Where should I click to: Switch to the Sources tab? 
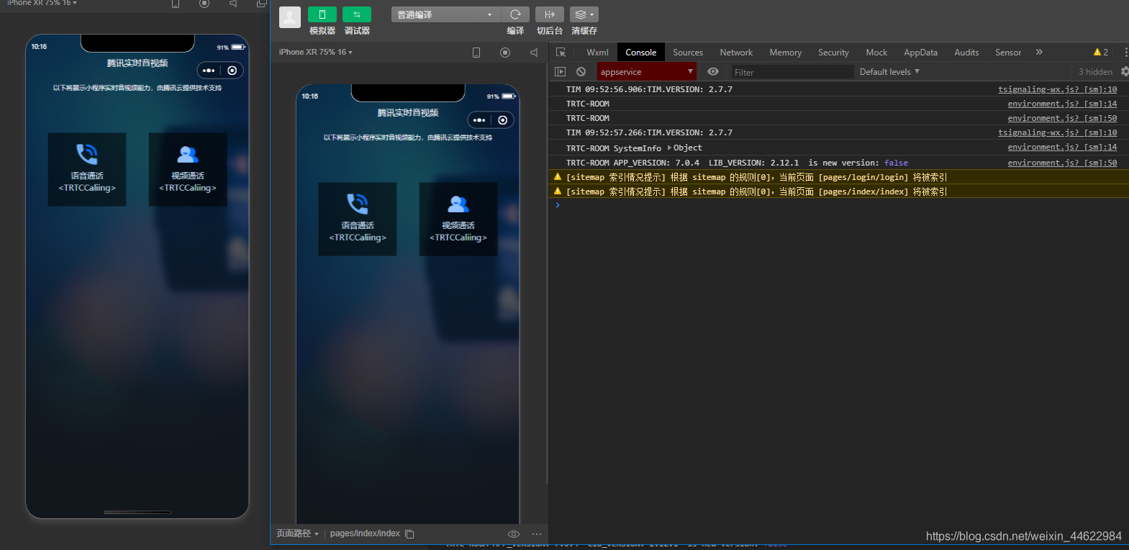[688, 53]
